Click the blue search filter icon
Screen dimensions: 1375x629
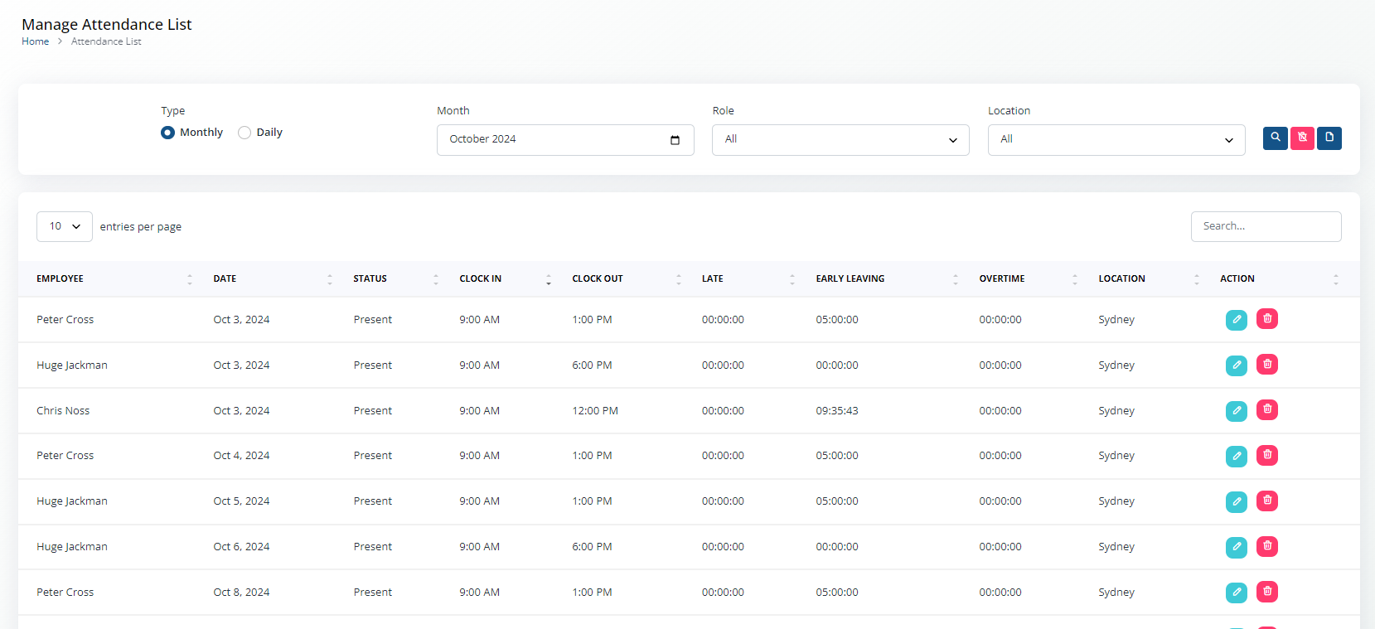click(1276, 138)
